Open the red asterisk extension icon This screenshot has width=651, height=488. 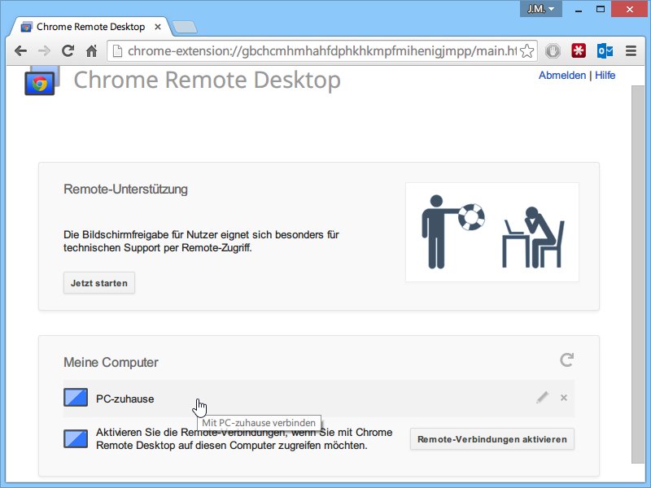[x=579, y=50]
